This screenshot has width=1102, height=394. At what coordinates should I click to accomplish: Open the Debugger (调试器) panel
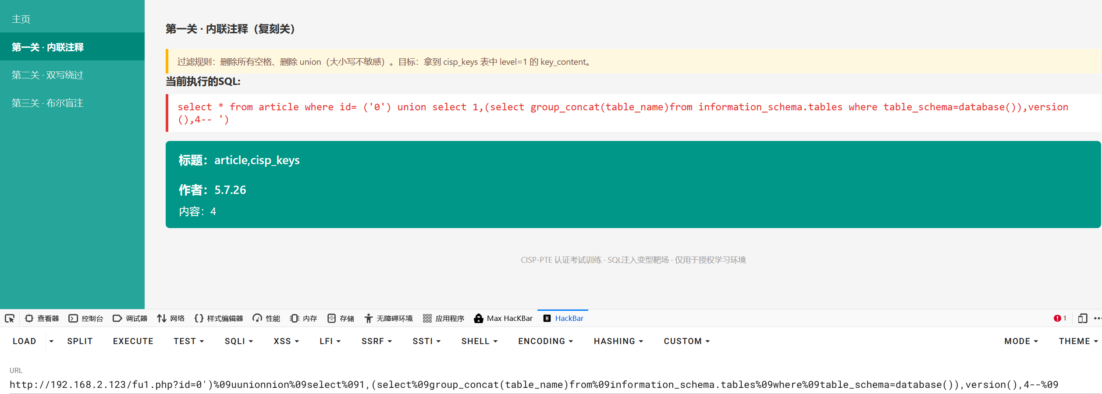(x=130, y=318)
